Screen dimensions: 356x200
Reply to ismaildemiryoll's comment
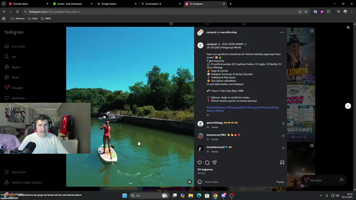pos(214,152)
